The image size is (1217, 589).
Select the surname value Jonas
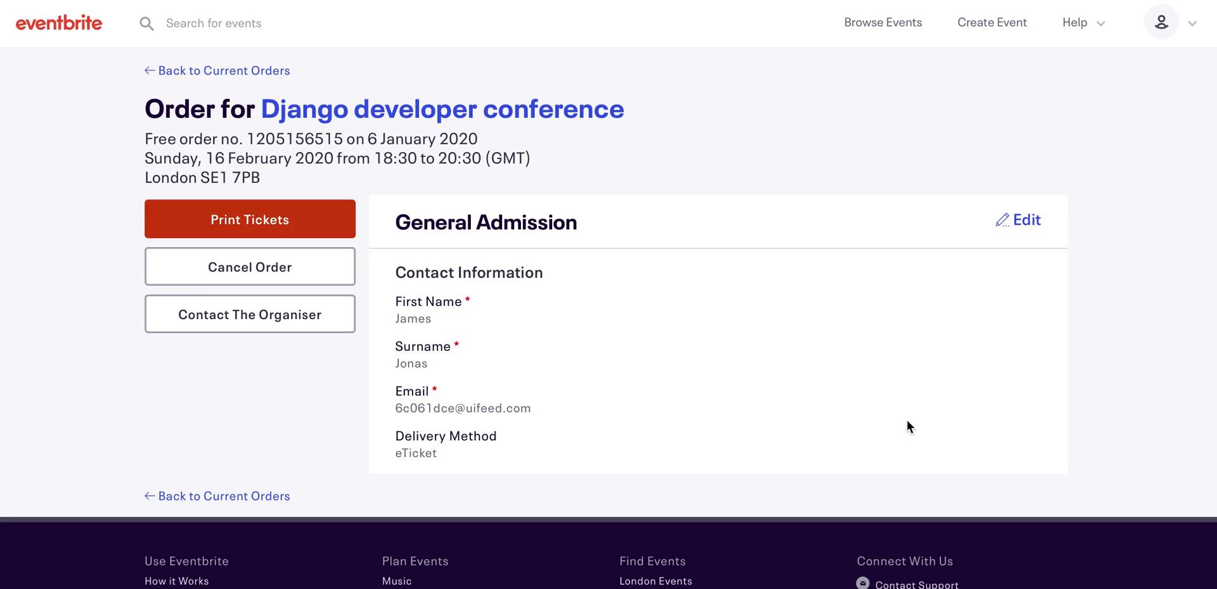click(x=411, y=364)
